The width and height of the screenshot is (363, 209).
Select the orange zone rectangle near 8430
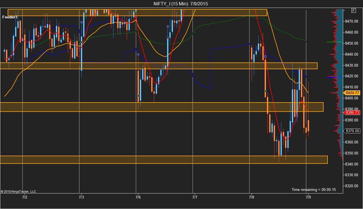159,66
